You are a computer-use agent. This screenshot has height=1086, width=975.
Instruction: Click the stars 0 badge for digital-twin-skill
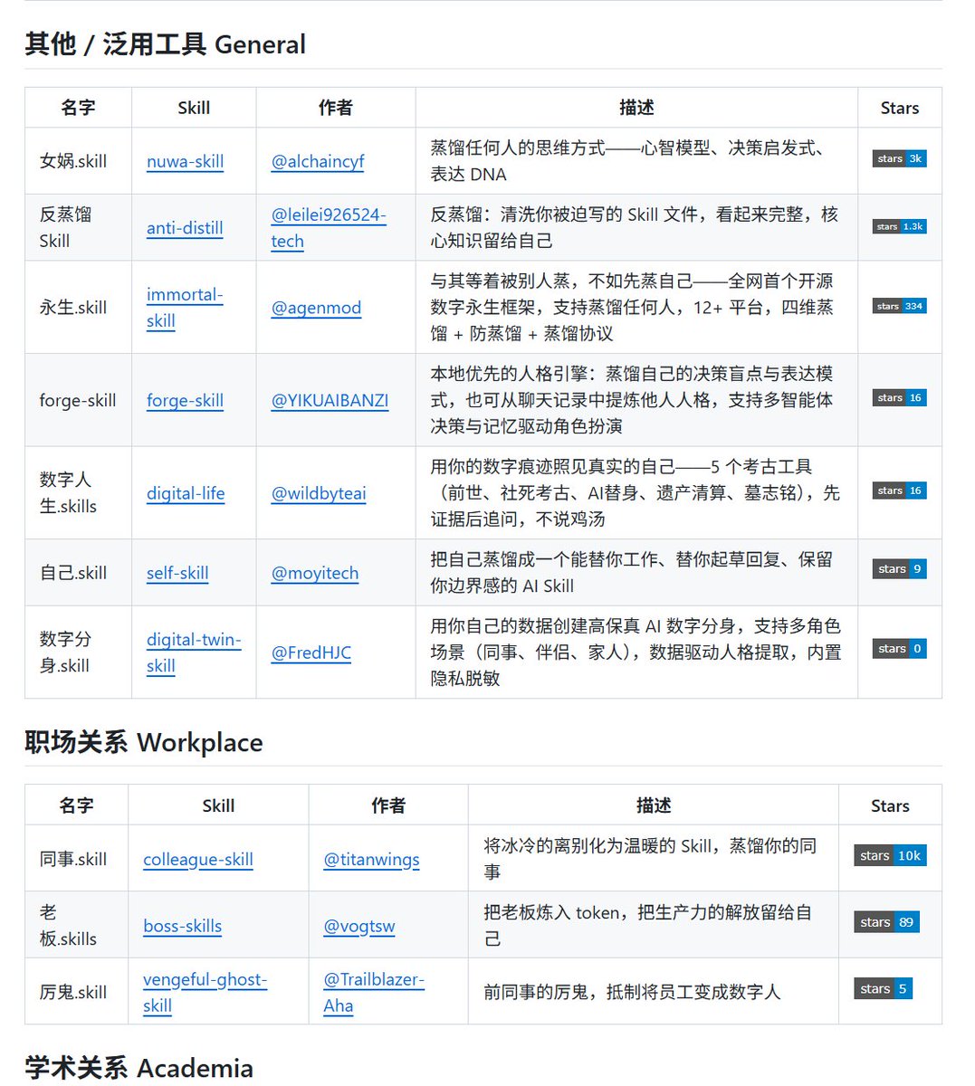click(x=899, y=649)
